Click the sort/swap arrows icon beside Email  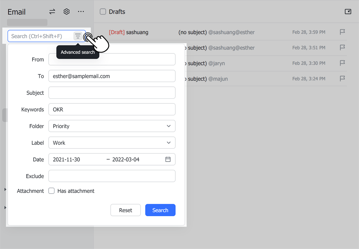point(52,11)
